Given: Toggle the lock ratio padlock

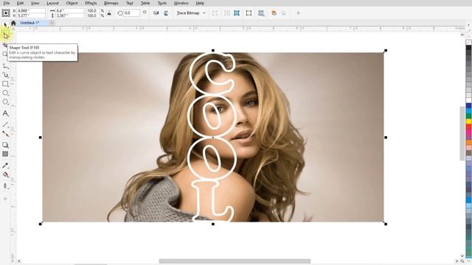Looking at the screenshot, I should (x=109, y=13).
